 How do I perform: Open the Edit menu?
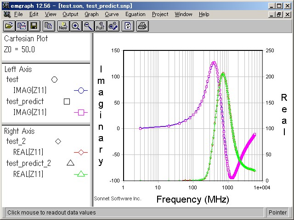34,14
